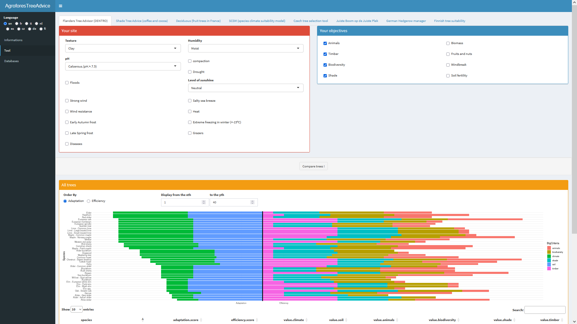Sort by value.shade column icon
This screenshot has width=577, height=324.
[x=514, y=320]
